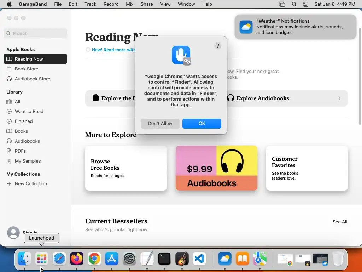Open Explore Audiobooks banner
The height and width of the screenshot is (272, 362).
tap(287, 98)
